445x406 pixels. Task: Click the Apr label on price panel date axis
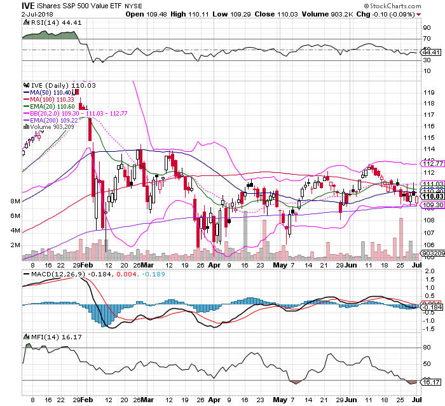[x=214, y=266]
